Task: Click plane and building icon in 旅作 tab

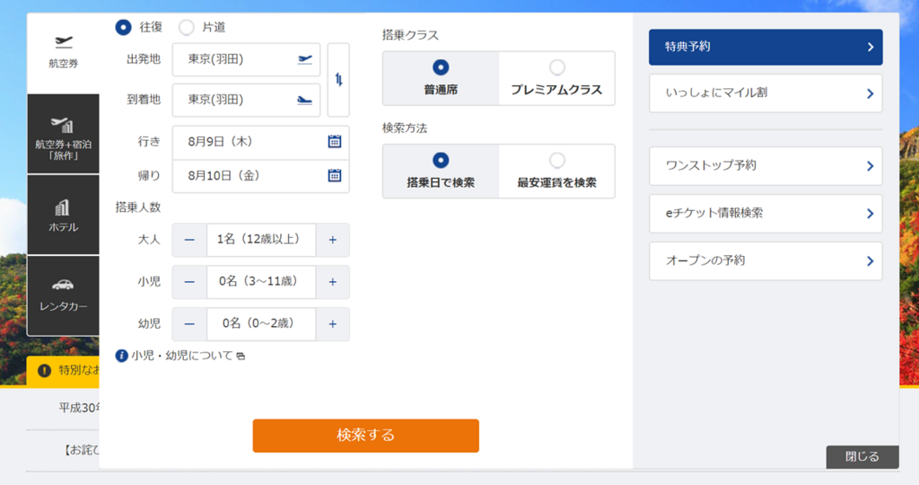Action: 62,125
